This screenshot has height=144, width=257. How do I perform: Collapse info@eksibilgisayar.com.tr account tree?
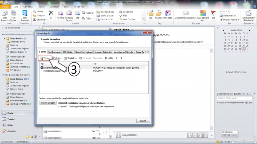pos(3,75)
